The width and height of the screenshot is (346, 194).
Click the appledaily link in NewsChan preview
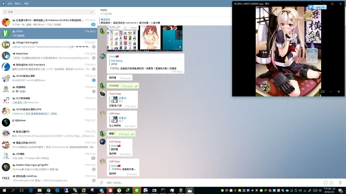(x=74, y=58)
